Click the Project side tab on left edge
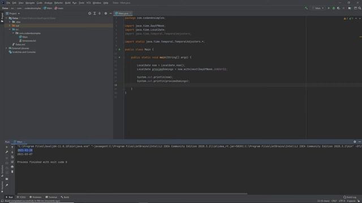Screen dimensions: 362x203 [x=2, y=17]
